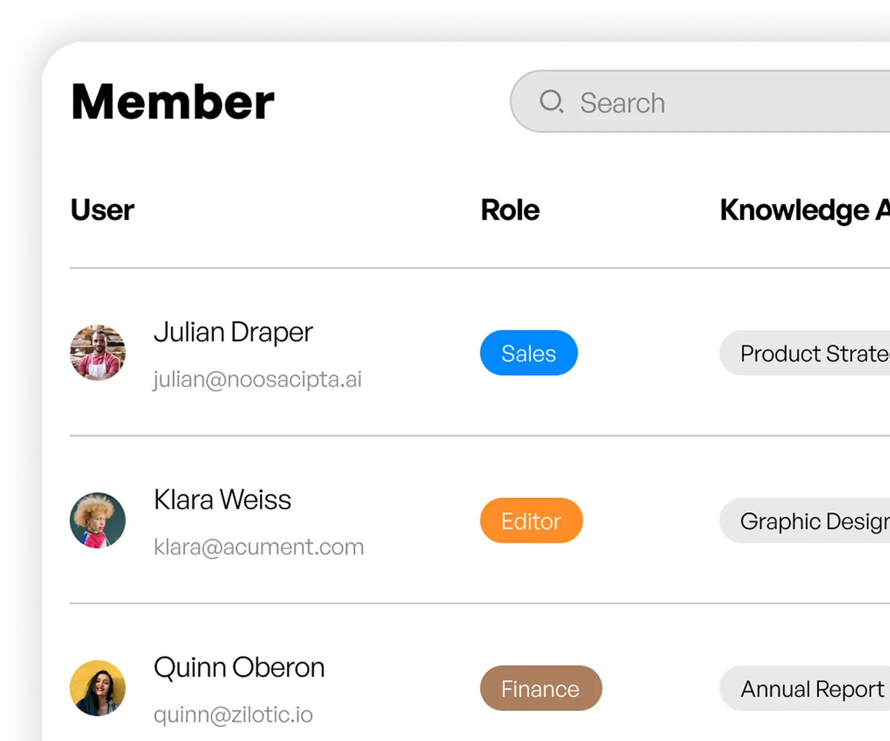Click the Annual Report knowledge tag
This screenshot has width=890, height=741.
[805, 688]
